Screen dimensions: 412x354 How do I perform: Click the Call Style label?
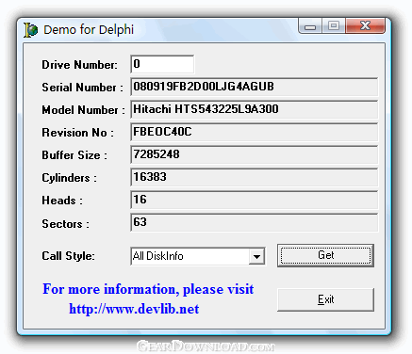tap(68, 256)
